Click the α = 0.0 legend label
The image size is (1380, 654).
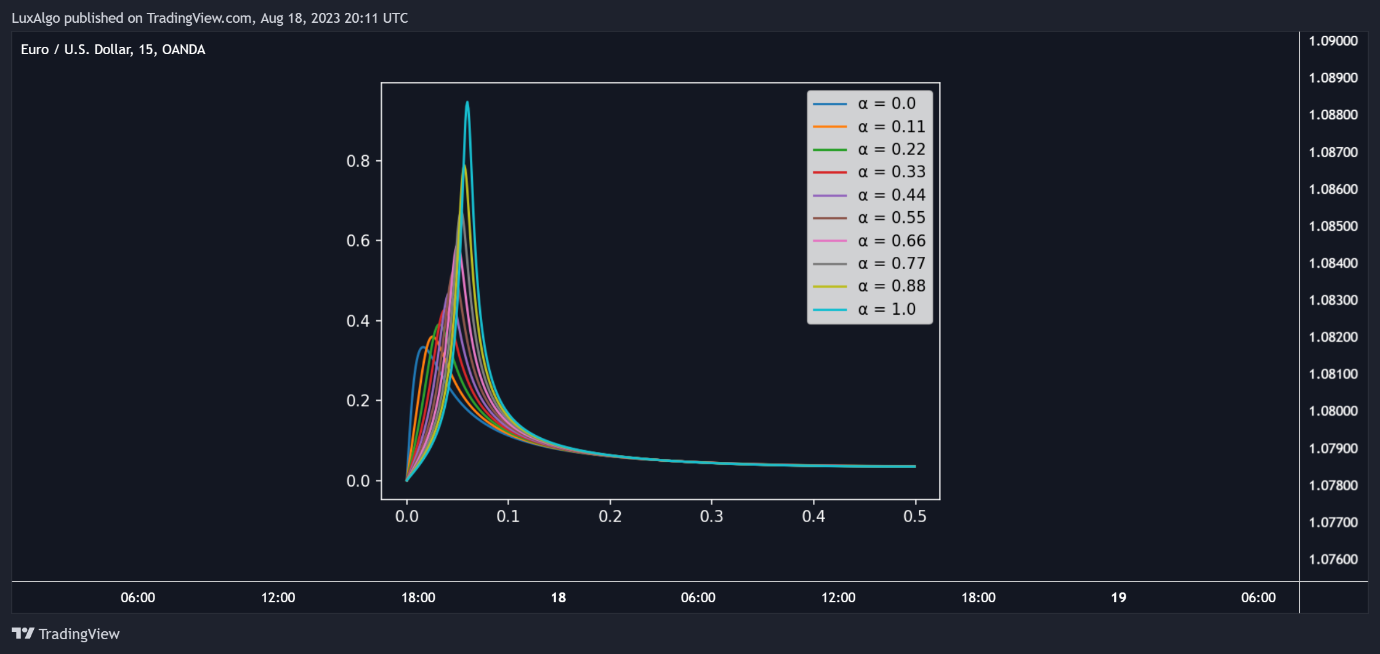[x=887, y=103]
